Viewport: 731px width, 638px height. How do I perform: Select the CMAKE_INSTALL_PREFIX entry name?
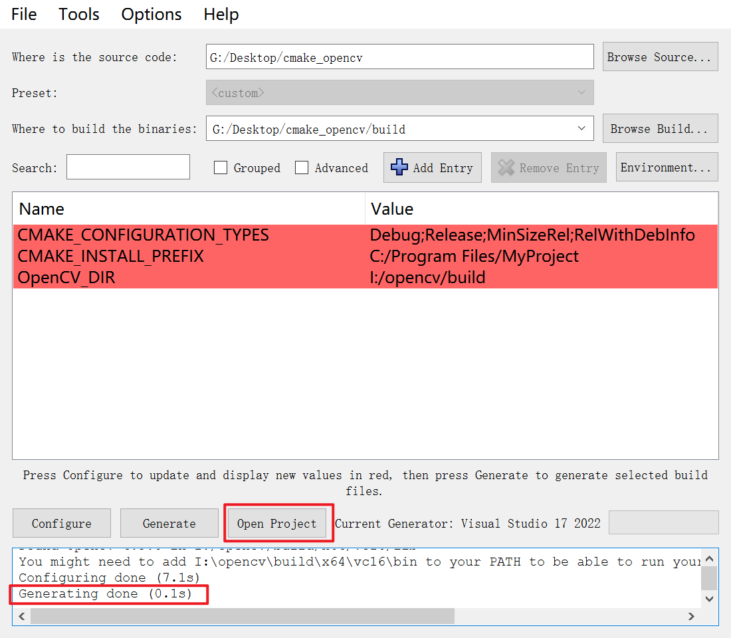pos(110,257)
